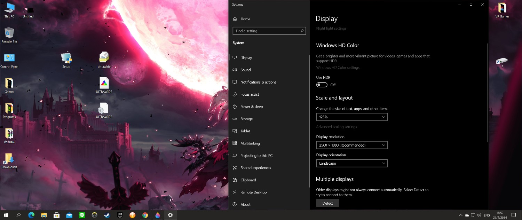Image resolution: width=522 pixels, height=220 pixels.
Task: Open the This PC desktop icon
Action: pyautogui.click(x=9, y=10)
